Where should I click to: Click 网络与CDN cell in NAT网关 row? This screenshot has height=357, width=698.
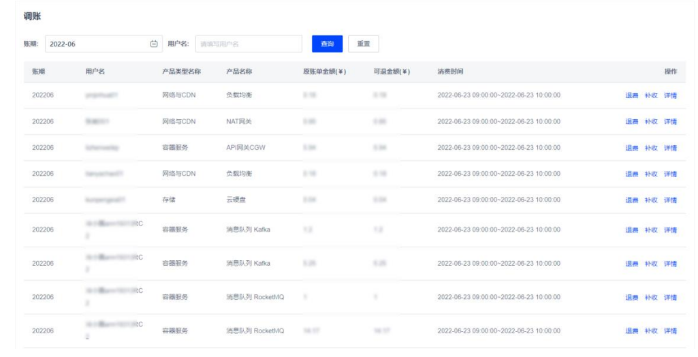tap(178, 121)
